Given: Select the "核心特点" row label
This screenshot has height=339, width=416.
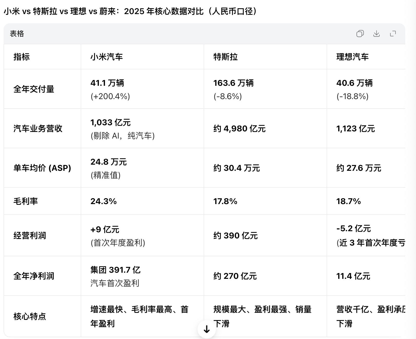Looking at the screenshot, I should tap(29, 317).
